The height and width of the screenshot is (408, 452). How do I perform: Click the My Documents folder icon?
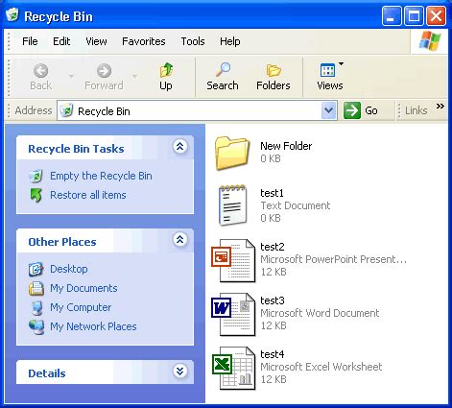click(36, 288)
